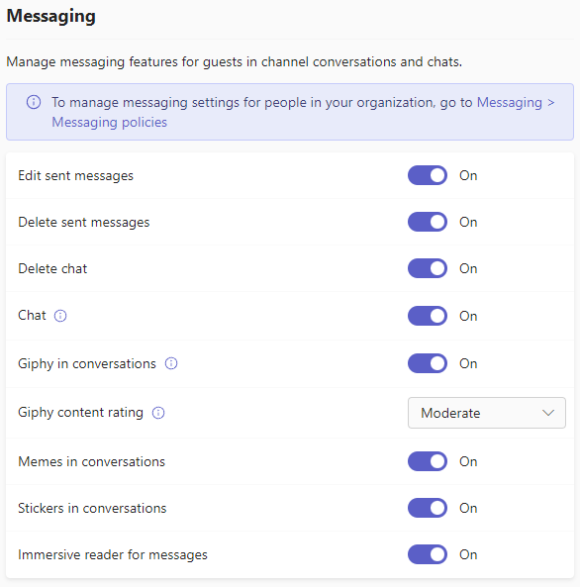Open the Giphy content rating dropdown
Screen dimensions: 580x587
pyautogui.click(x=486, y=413)
